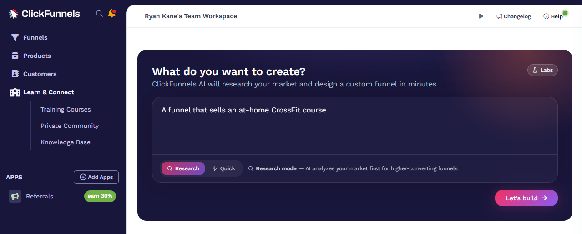Click the Funnels filter icon
This screenshot has height=234, width=582.
point(15,37)
